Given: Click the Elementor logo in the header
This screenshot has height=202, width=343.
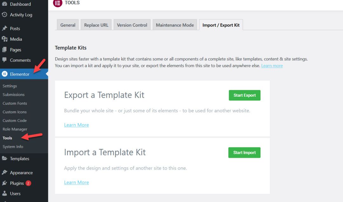Looking at the screenshot, I should pyautogui.click(x=57, y=3).
